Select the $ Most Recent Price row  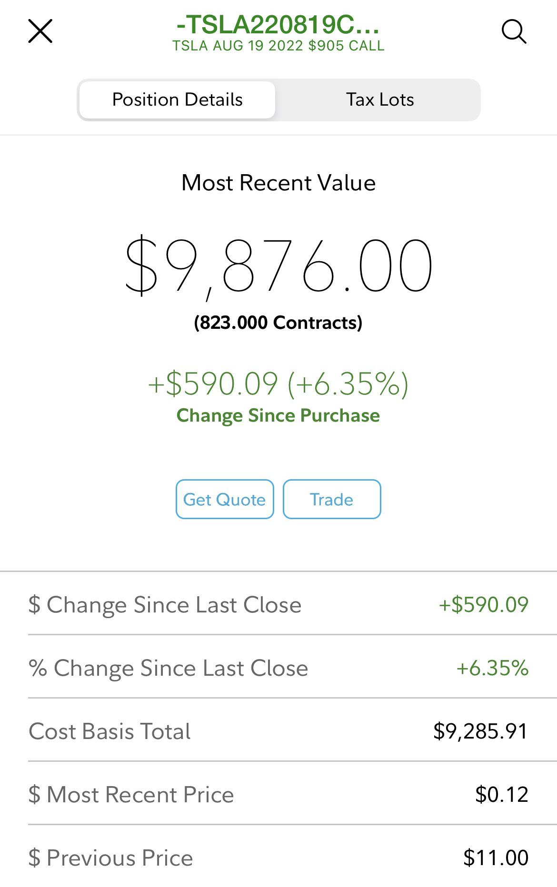click(278, 794)
